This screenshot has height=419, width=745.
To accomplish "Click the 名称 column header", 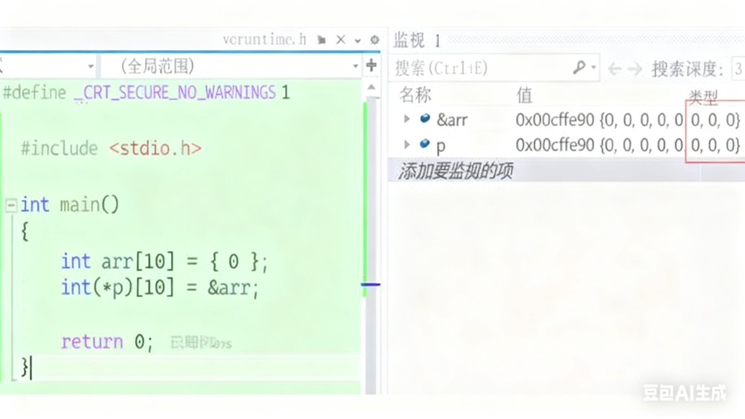I will click(415, 95).
